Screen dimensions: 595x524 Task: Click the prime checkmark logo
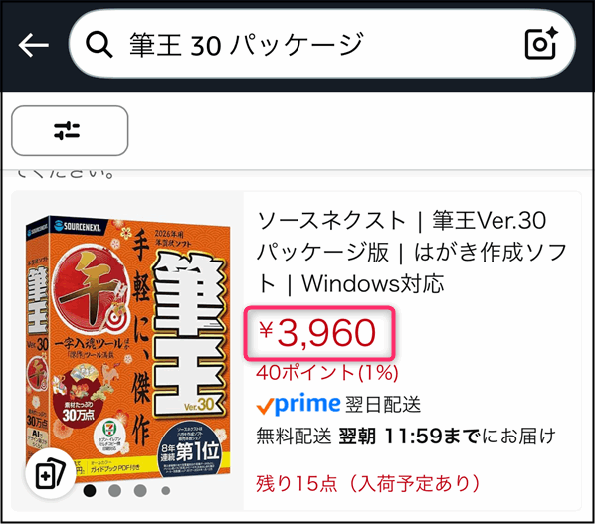298,404
